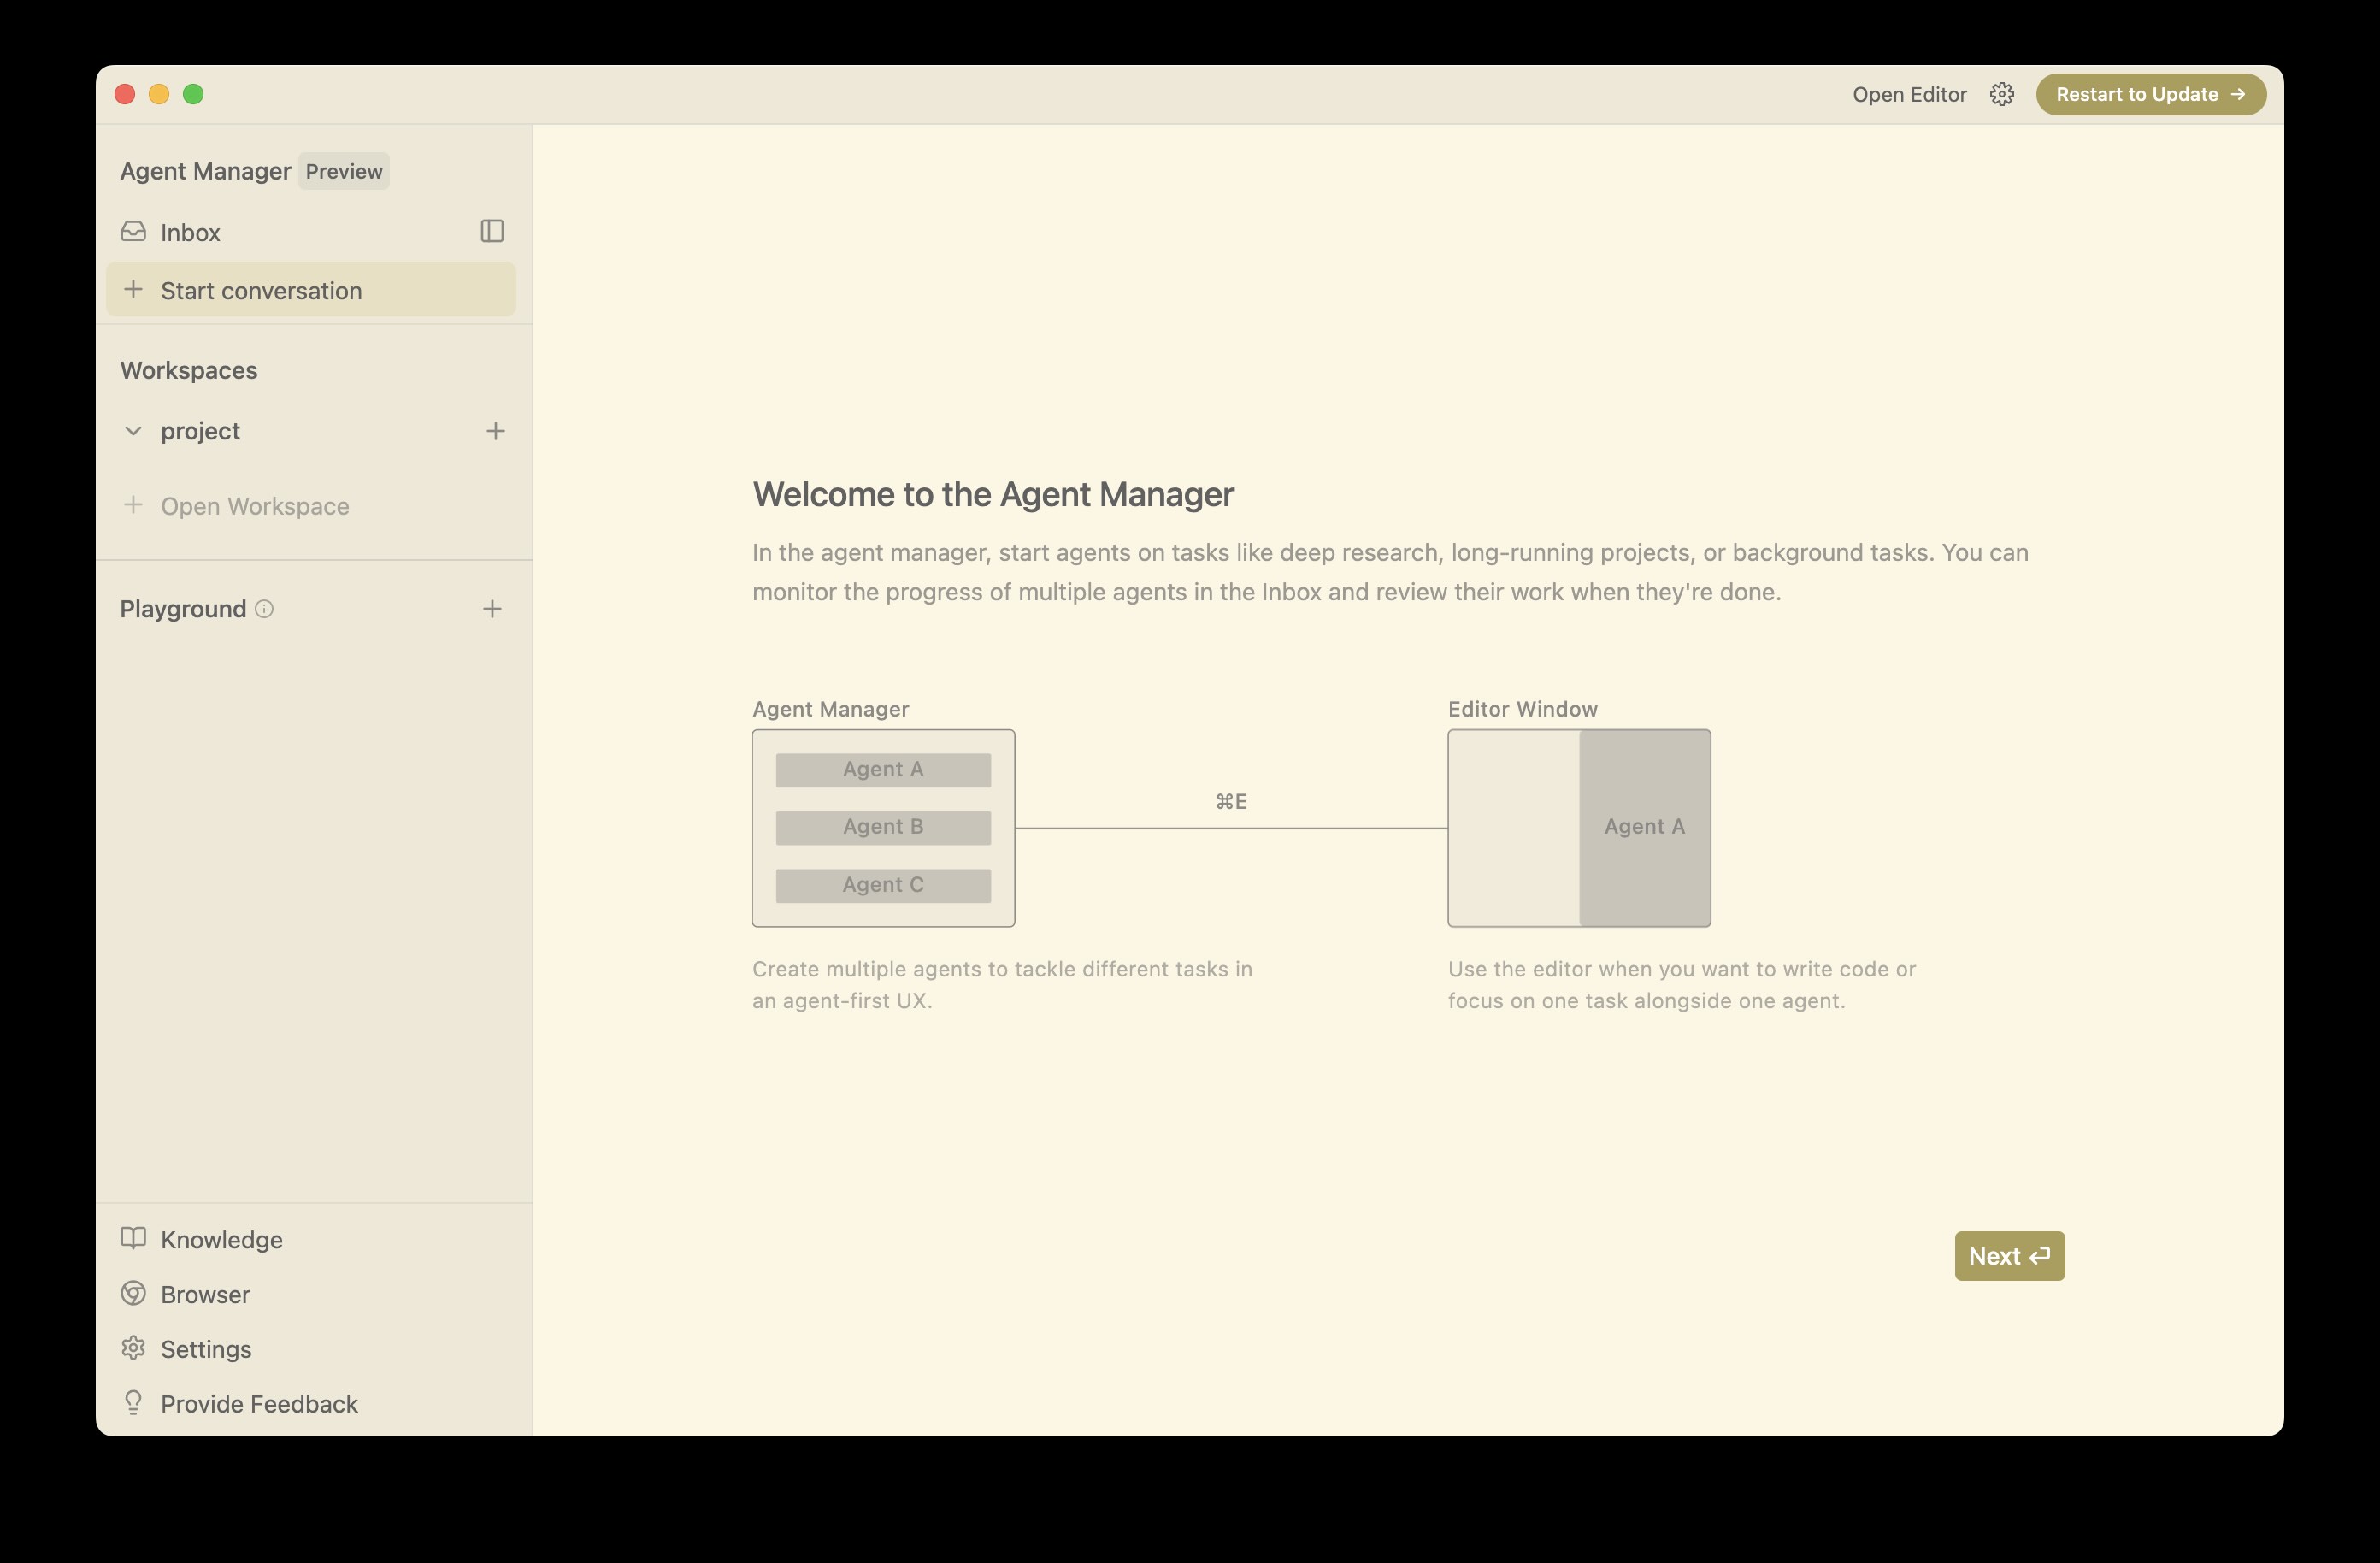Click the green full-screen window button
Image resolution: width=2380 pixels, height=1563 pixels.
pyautogui.click(x=193, y=94)
